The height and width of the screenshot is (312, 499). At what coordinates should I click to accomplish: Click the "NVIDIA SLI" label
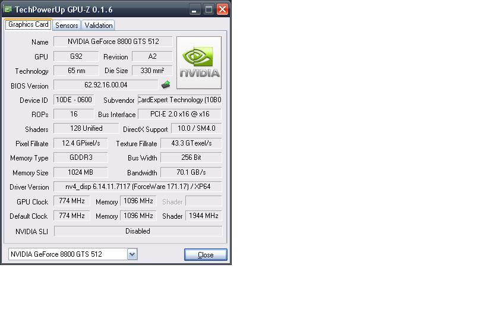pyautogui.click(x=31, y=231)
